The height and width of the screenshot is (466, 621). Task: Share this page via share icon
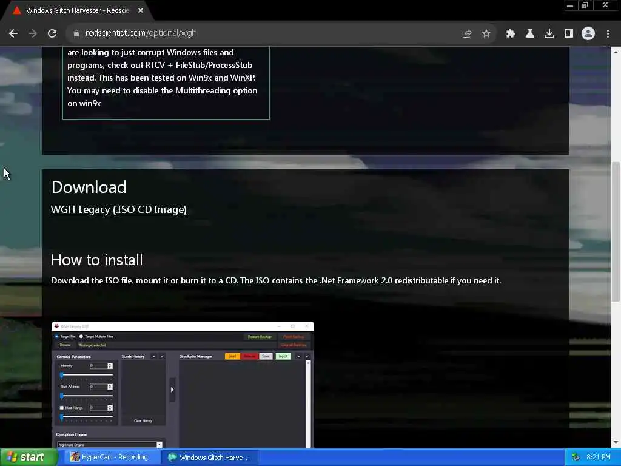tap(467, 34)
